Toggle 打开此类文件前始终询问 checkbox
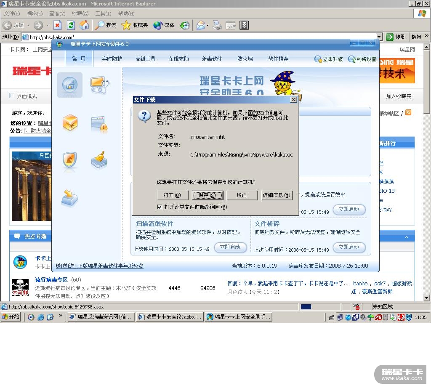 point(160,207)
